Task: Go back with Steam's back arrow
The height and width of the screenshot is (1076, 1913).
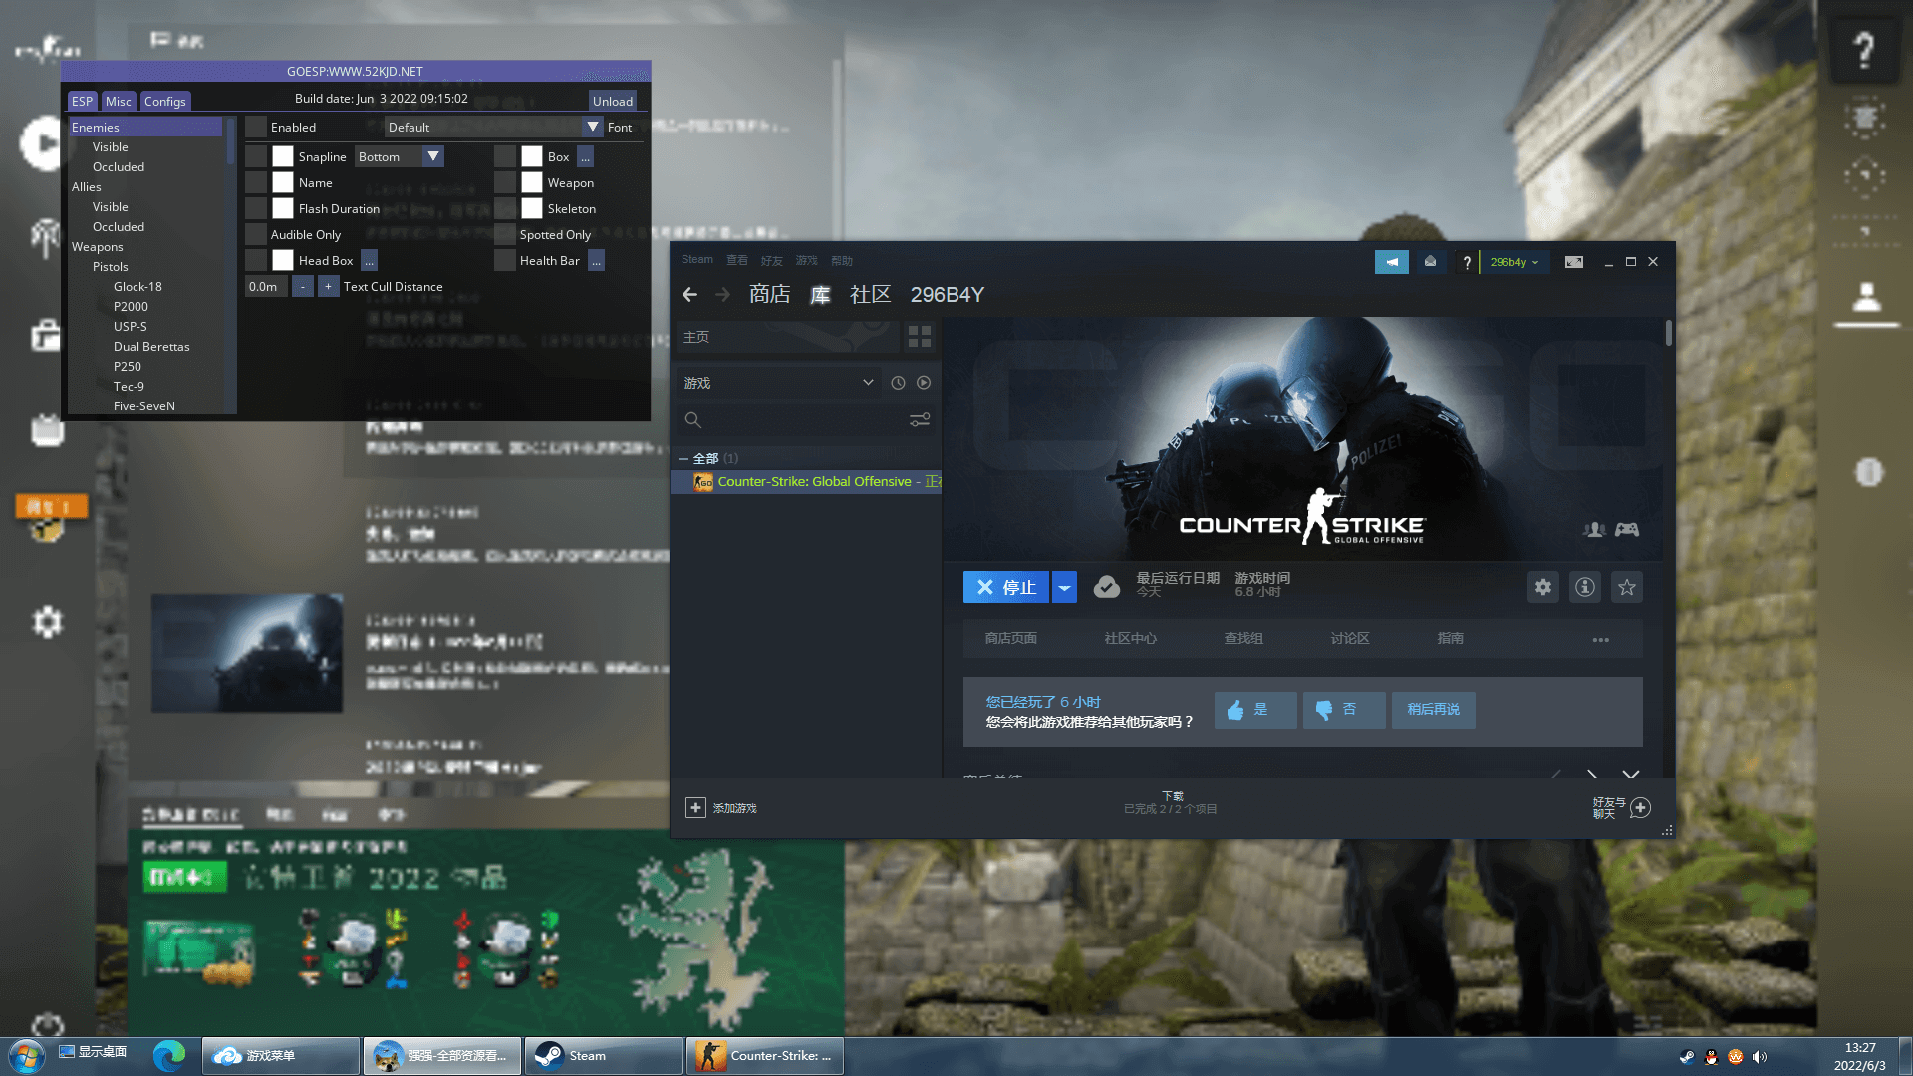Action: point(689,295)
